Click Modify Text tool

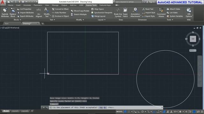click(47, 13)
